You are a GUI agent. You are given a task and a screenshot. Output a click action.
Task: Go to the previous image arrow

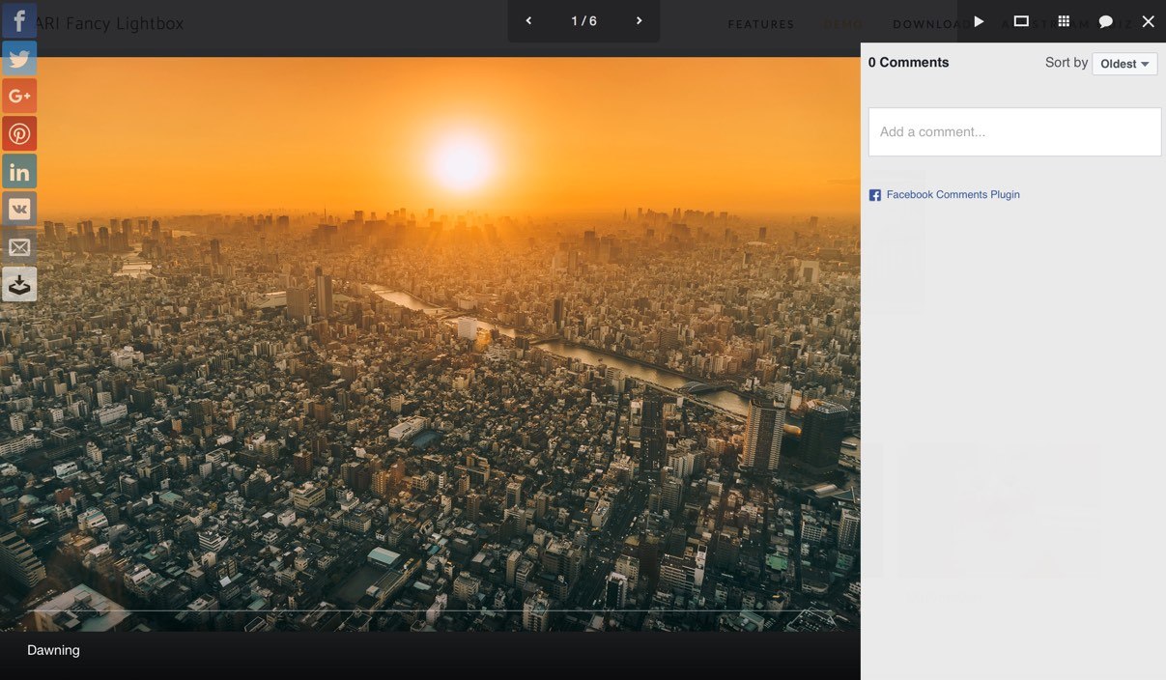[528, 21]
